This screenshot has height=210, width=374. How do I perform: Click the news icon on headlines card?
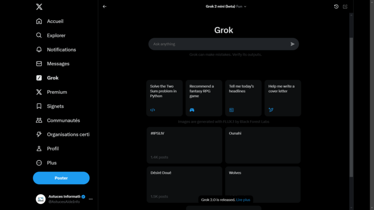(231, 110)
